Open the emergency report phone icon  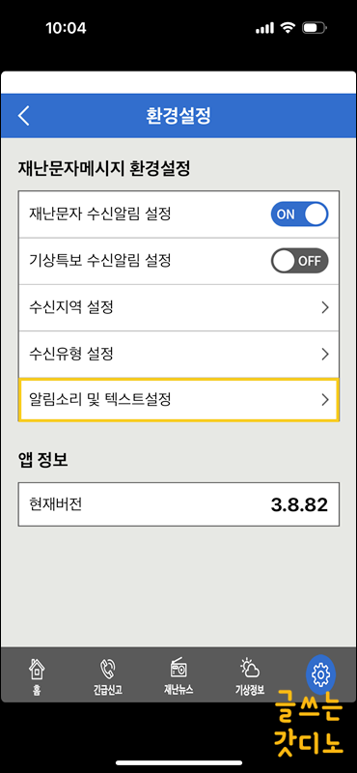(107, 668)
